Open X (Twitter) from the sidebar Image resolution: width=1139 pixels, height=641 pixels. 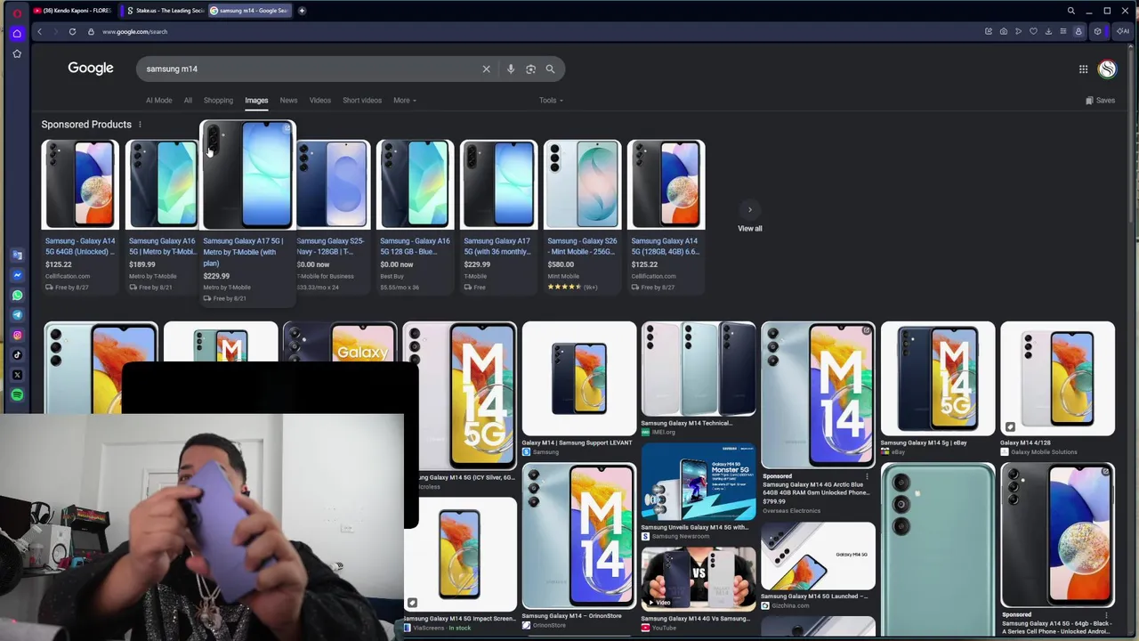click(x=17, y=375)
